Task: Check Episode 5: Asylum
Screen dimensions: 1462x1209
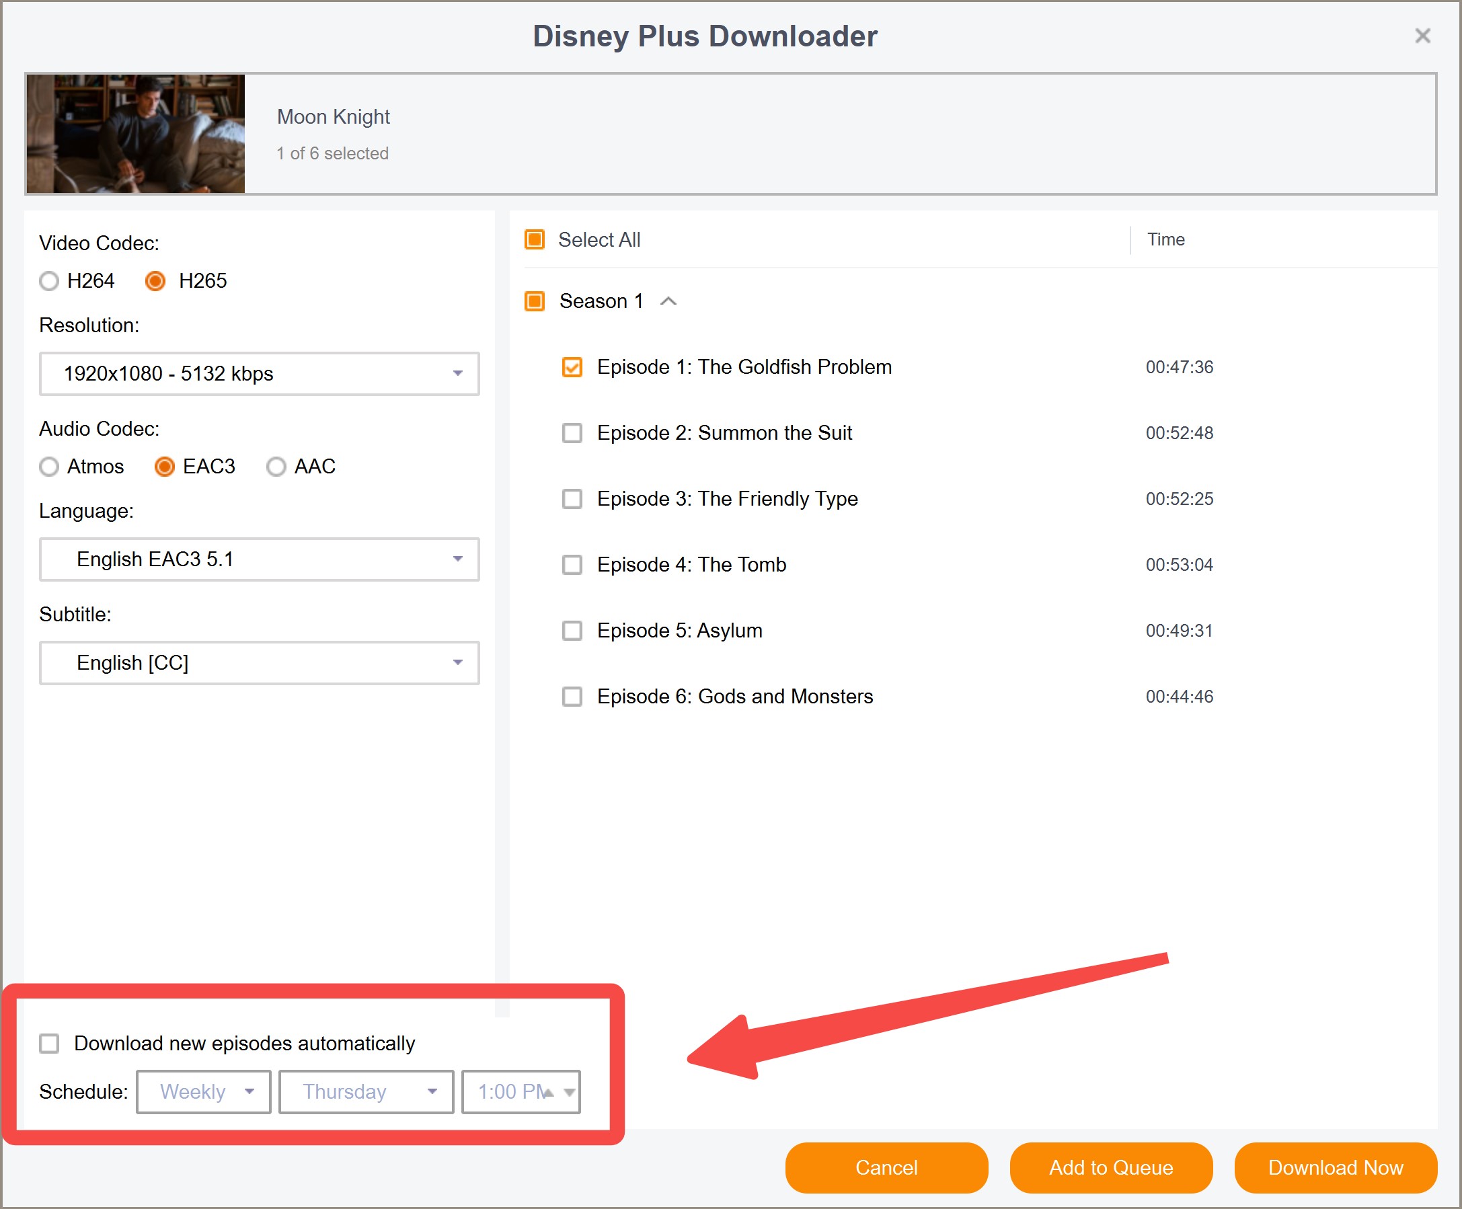Action: [x=572, y=631]
